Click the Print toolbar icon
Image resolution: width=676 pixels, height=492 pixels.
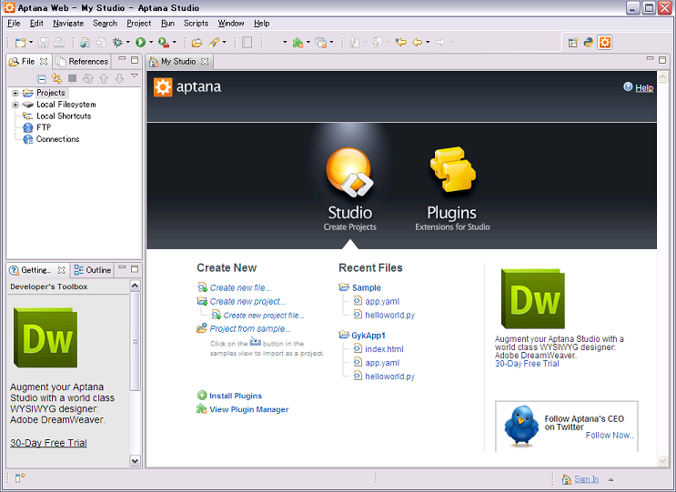tap(59, 42)
